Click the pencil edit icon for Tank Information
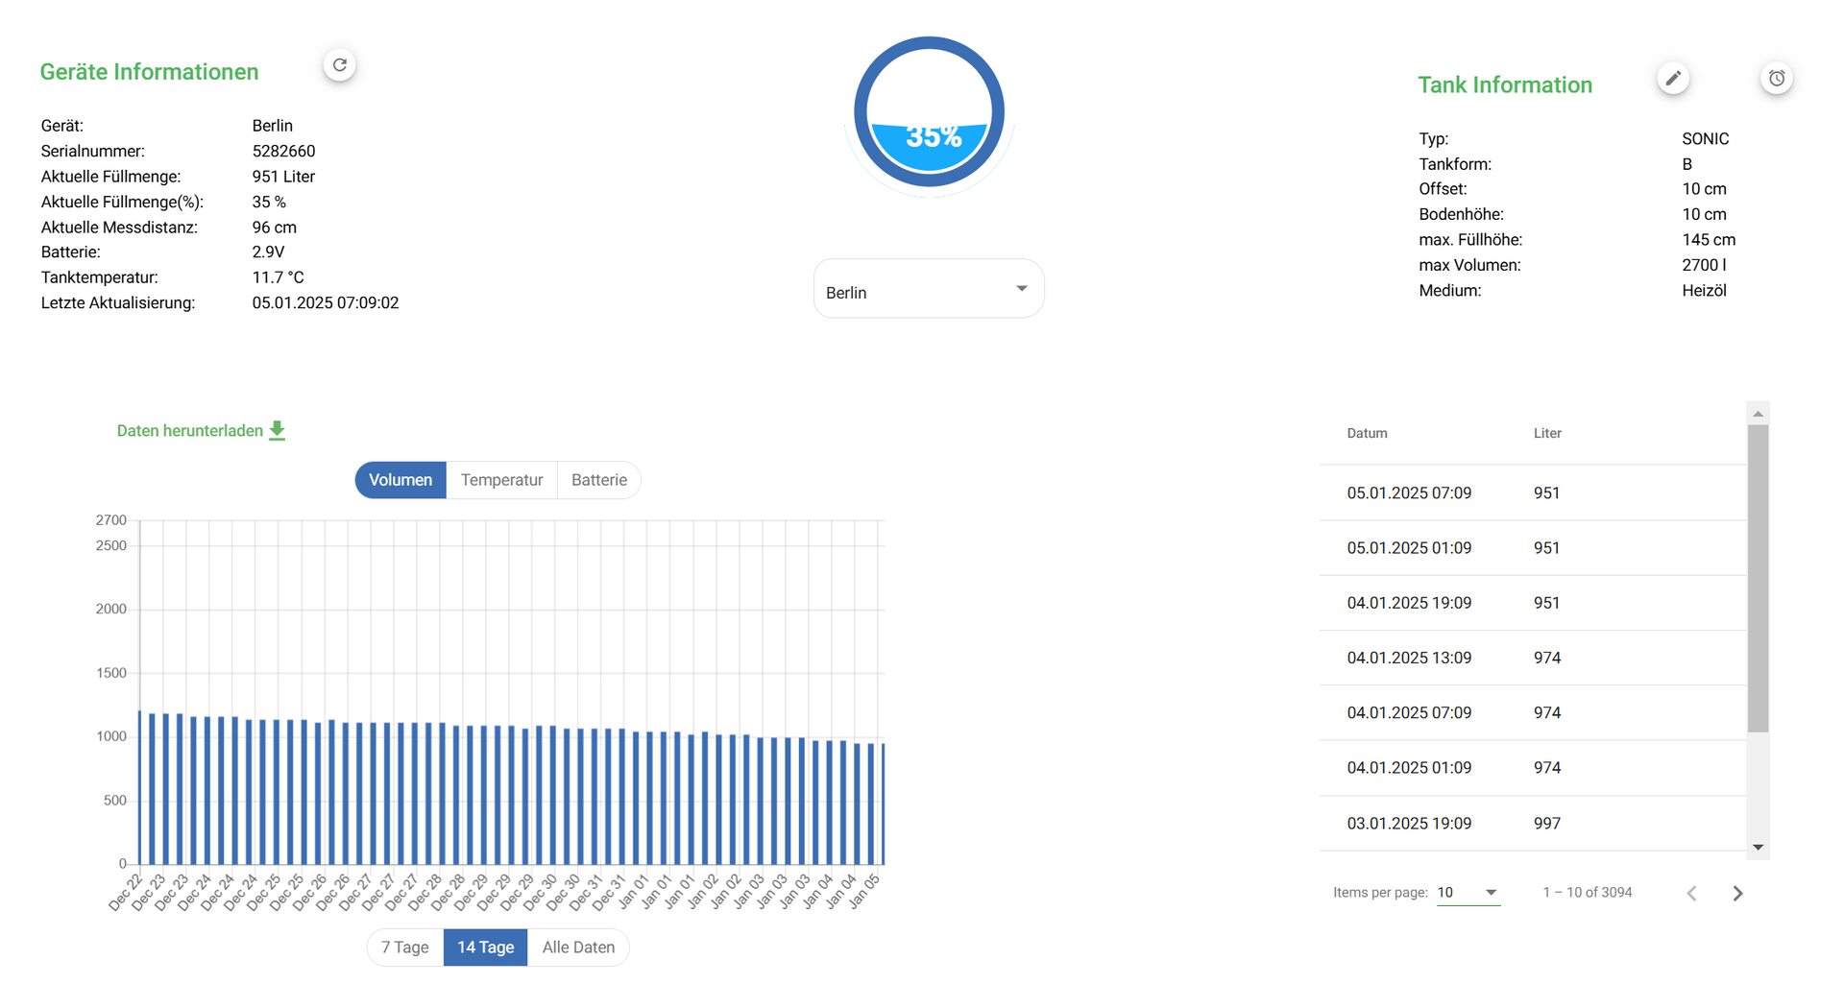Screen dimensions: 1844x984 coord(1673,79)
